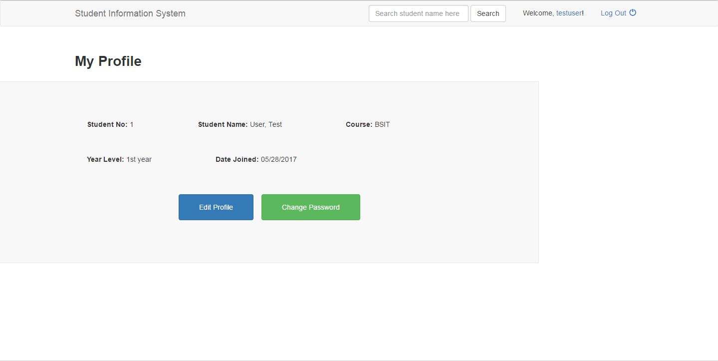Viewport: 718px width, 361px height.
Task: Click the power icon beside Log Out
Action: (633, 13)
